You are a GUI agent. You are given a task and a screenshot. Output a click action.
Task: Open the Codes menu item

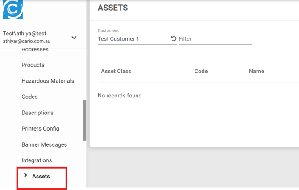tap(29, 97)
